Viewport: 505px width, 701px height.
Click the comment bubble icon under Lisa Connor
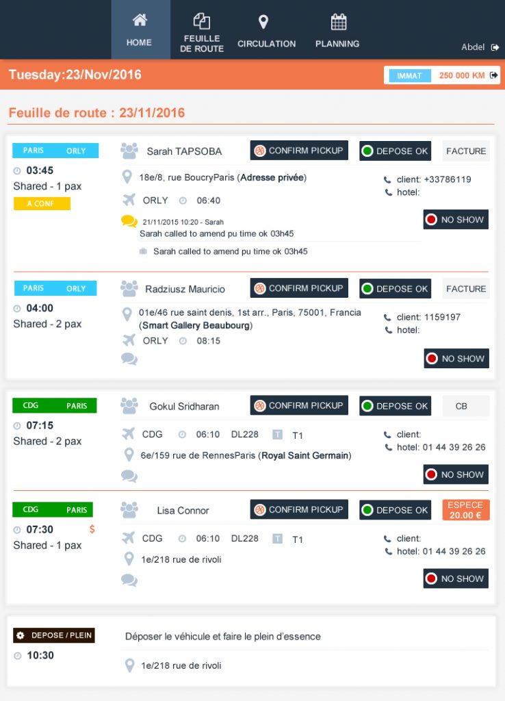(129, 580)
